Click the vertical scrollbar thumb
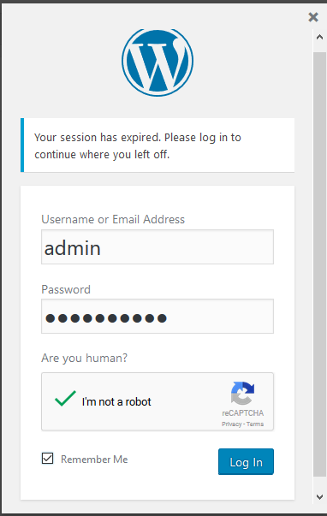The height and width of the screenshot is (516, 327). (x=319, y=264)
